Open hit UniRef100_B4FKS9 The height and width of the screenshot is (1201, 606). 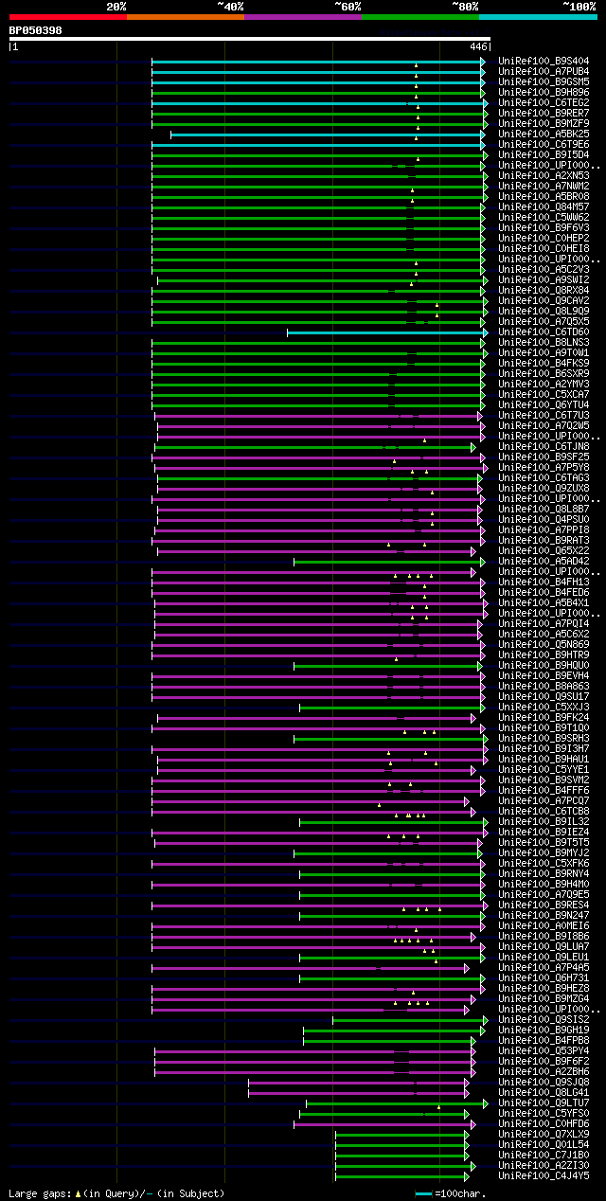544,364
